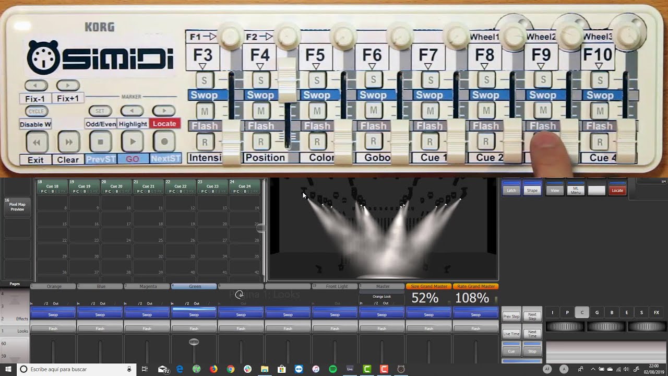Image resolution: width=668 pixels, height=376 pixels.
Task: Click the Green fader handle
Action: point(194,342)
